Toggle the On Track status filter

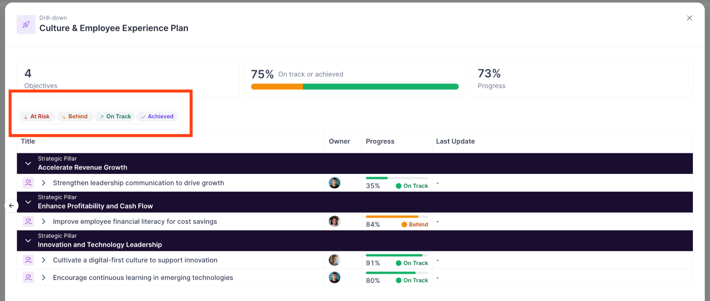click(x=115, y=117)
